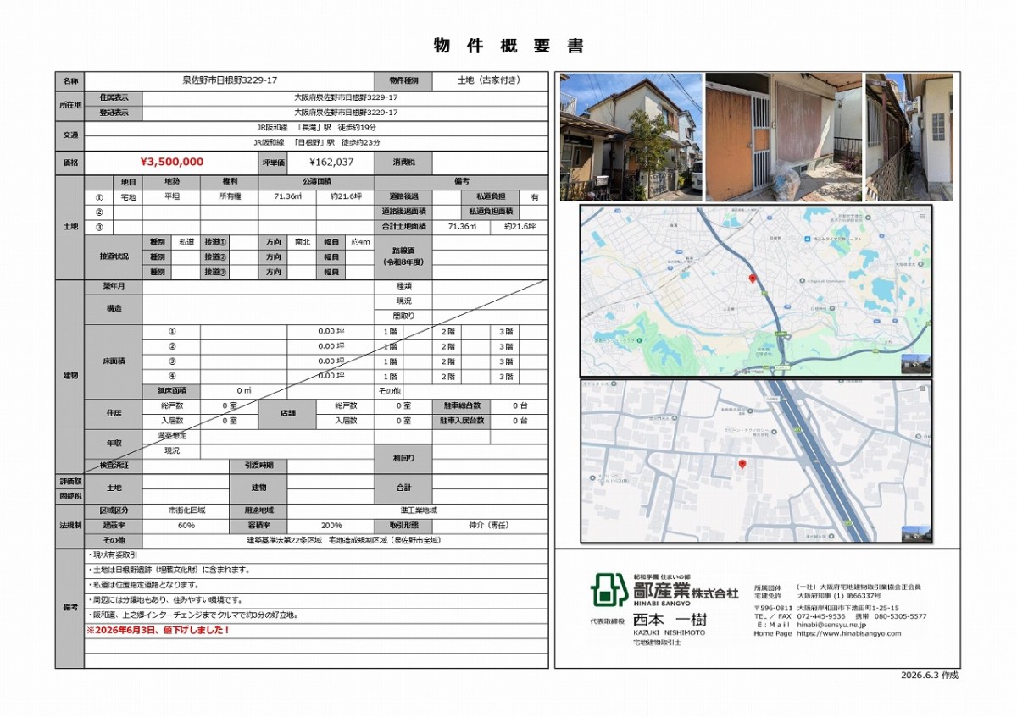Select the use district 準工業地域
The width and height of the screenshot is (1017, 717).
pos(418,510)
